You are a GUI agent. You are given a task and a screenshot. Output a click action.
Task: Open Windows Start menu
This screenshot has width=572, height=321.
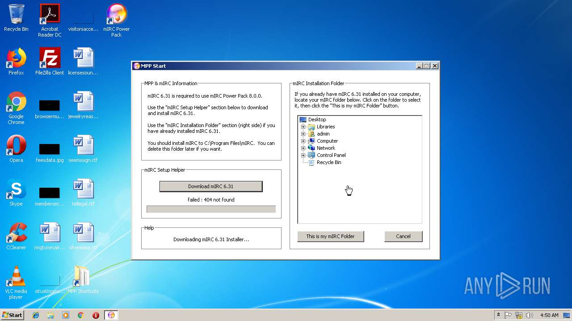12,315
